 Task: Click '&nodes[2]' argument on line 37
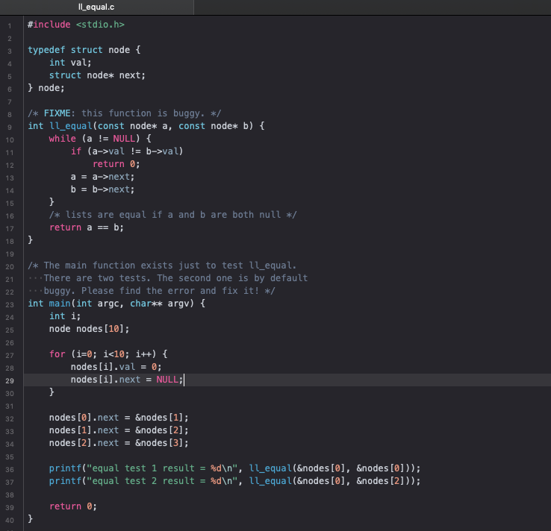point(381,481)
